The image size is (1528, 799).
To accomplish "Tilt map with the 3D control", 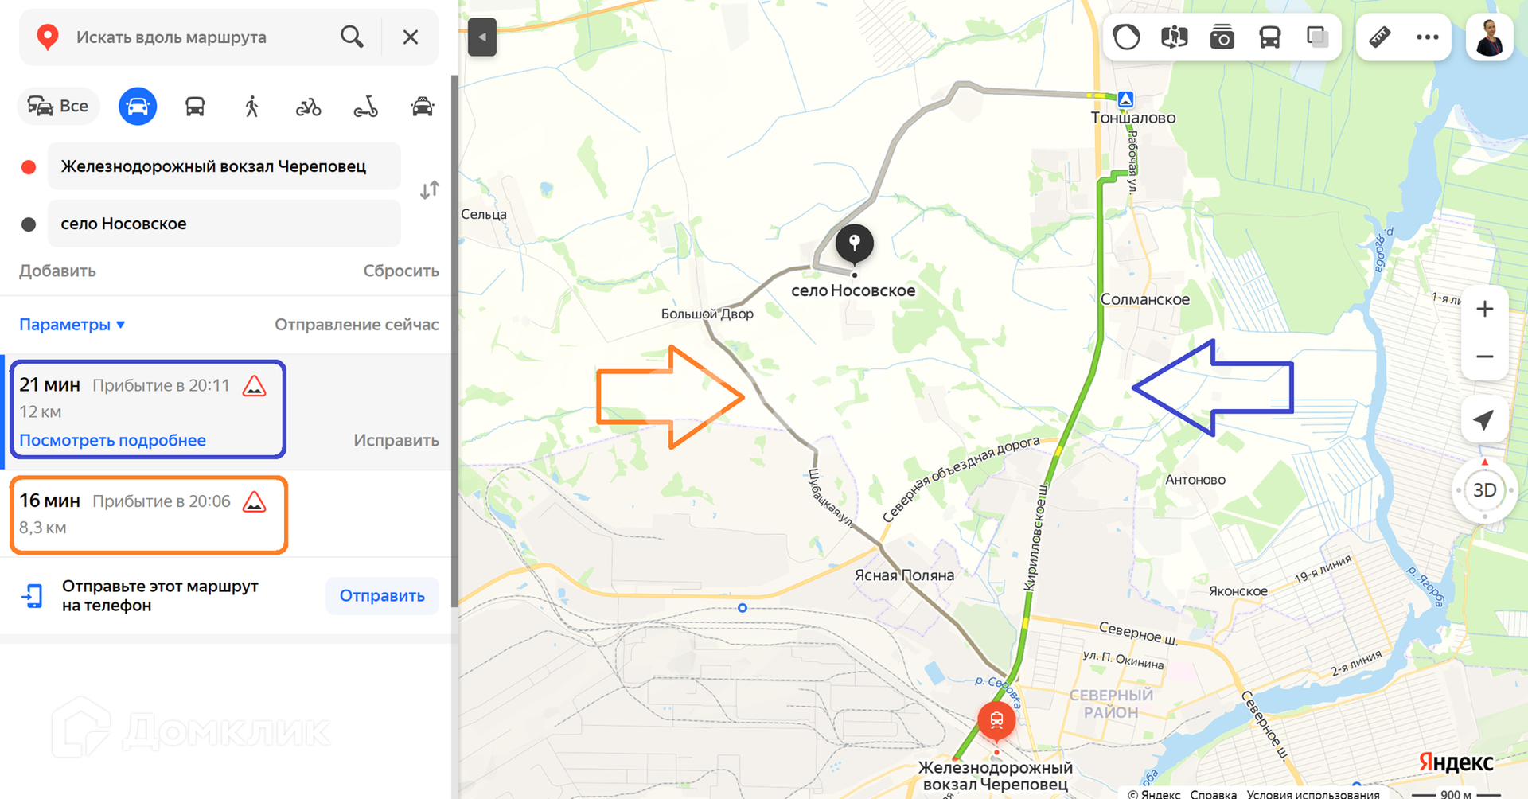I will pyautogui.click(x=1485, y=490).
